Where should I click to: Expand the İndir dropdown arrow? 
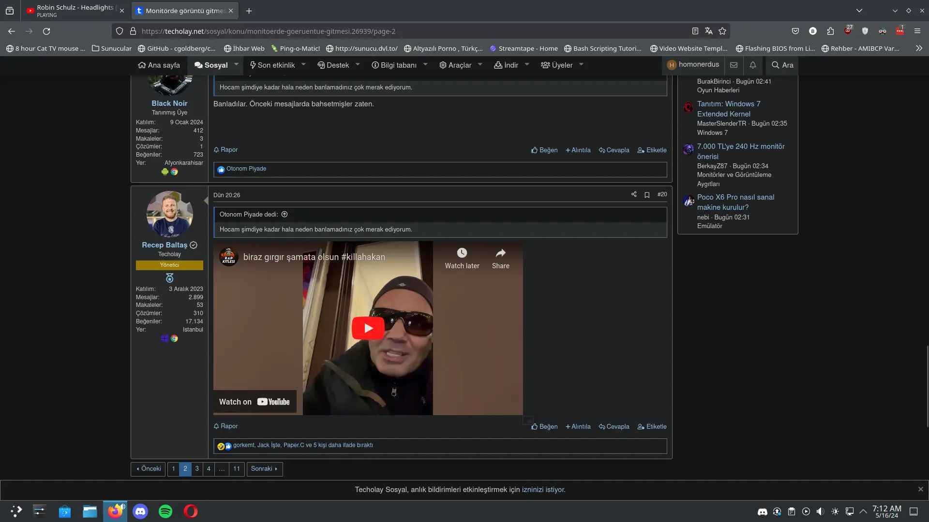(x=527, y=64)
